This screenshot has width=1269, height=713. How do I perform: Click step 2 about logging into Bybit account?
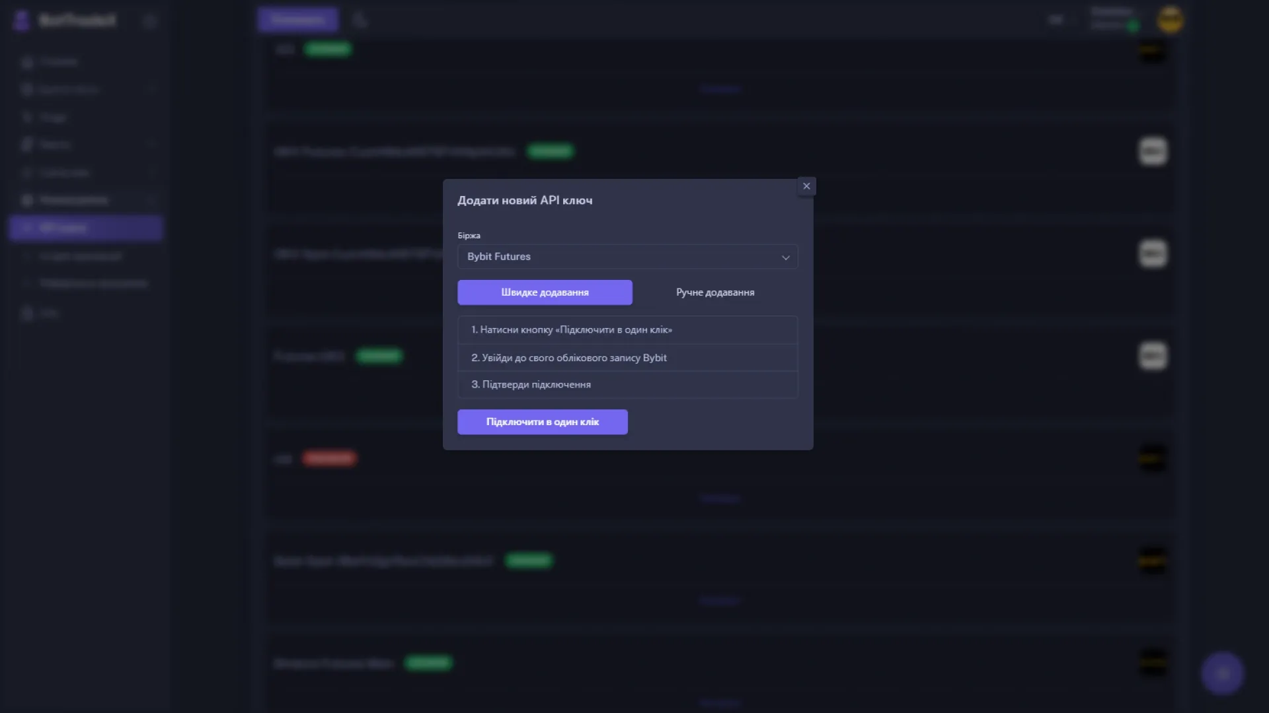click(627, 357)
